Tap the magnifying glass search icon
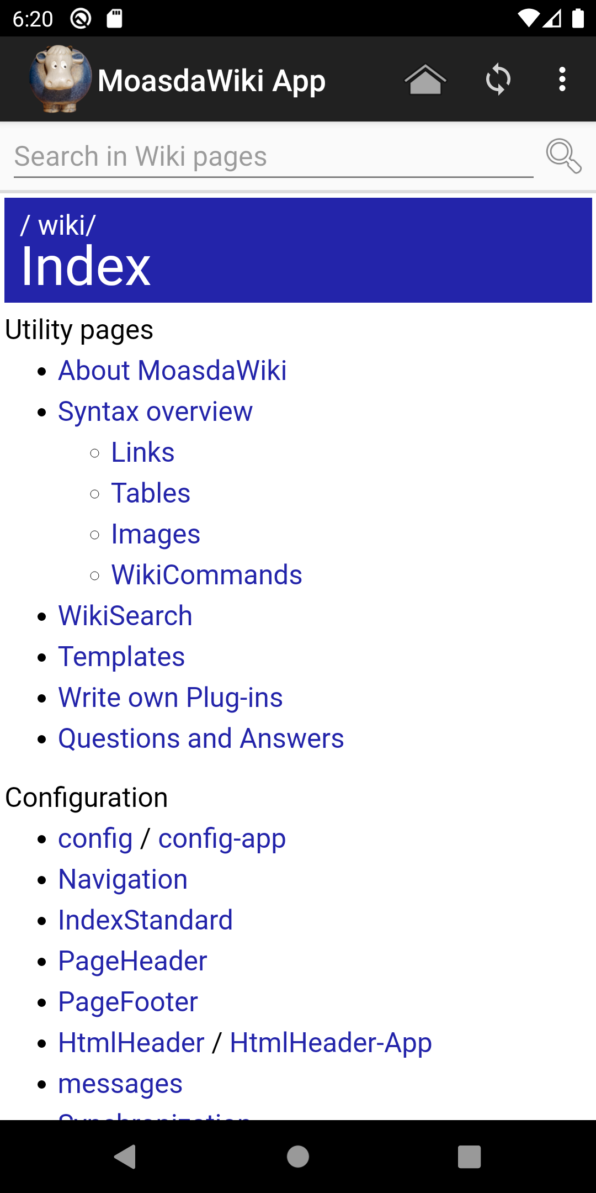Screen dimensions: 596x1193 (563, 156)
